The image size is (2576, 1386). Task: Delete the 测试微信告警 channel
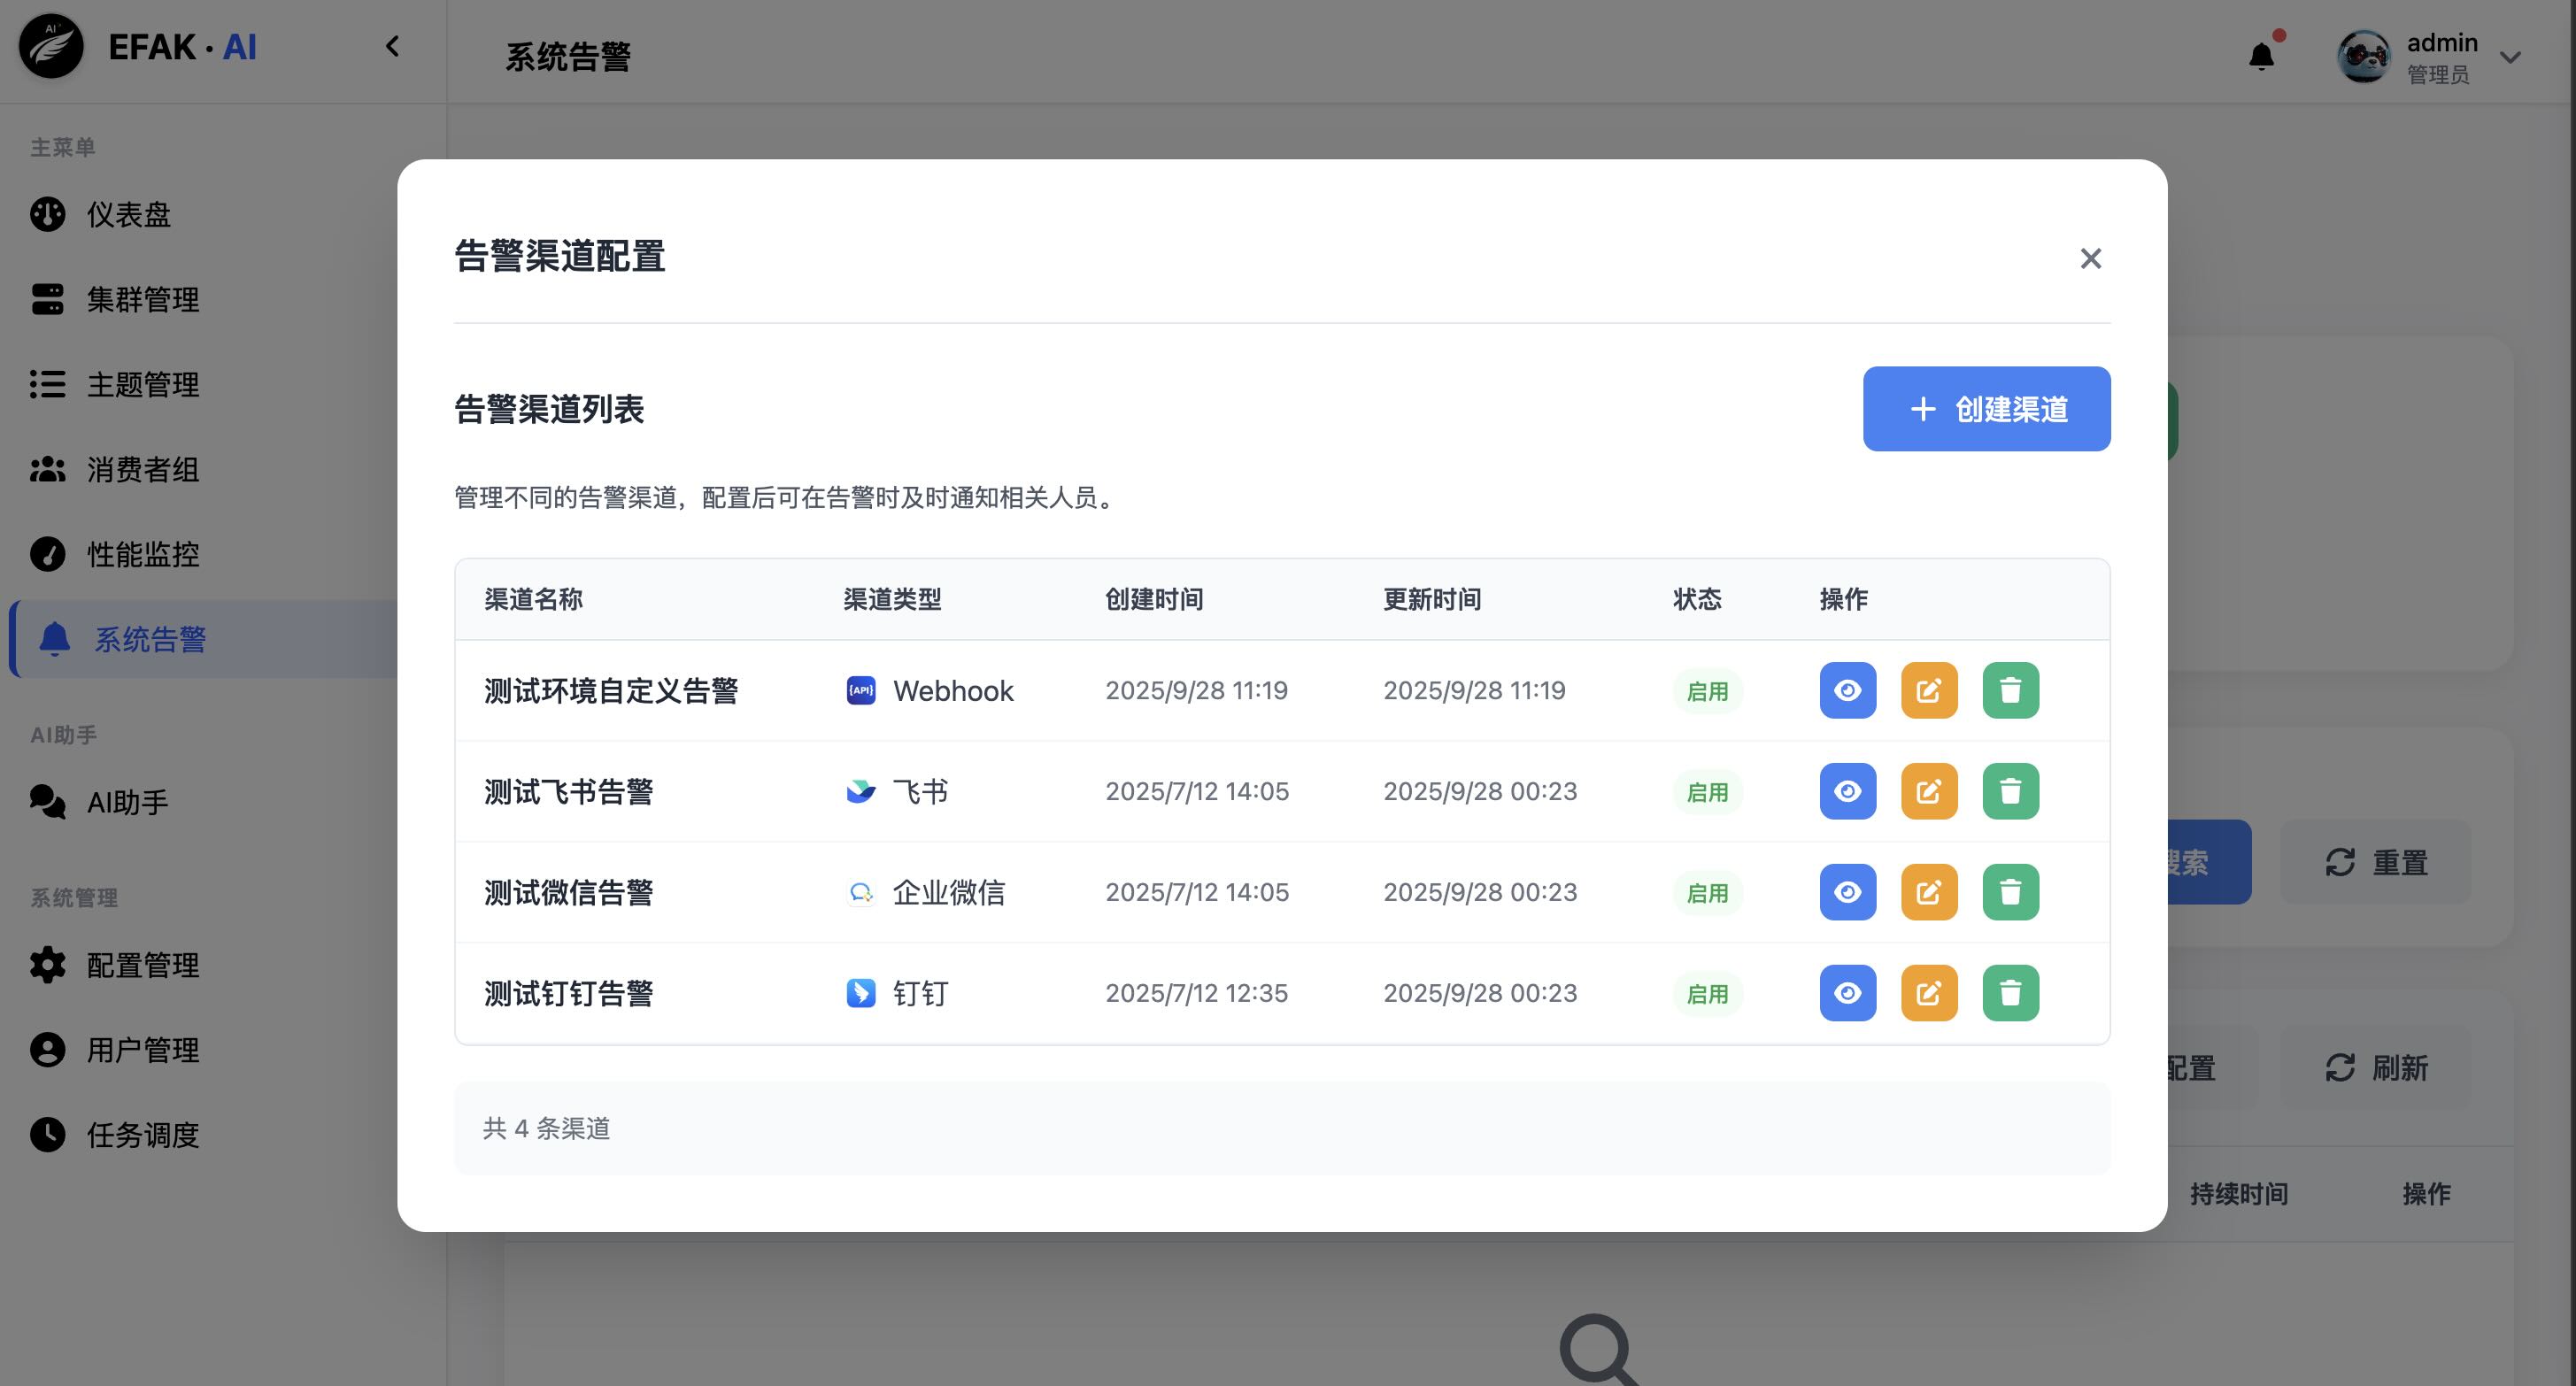pyautogui.click(x=2010, y=892)
